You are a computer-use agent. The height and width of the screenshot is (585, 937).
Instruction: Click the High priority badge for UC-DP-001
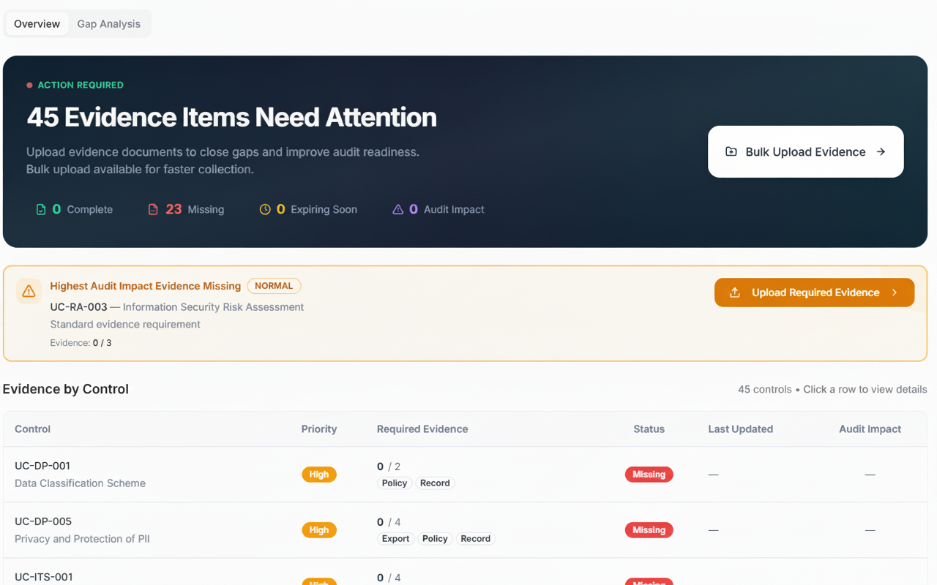click(319, 475)
